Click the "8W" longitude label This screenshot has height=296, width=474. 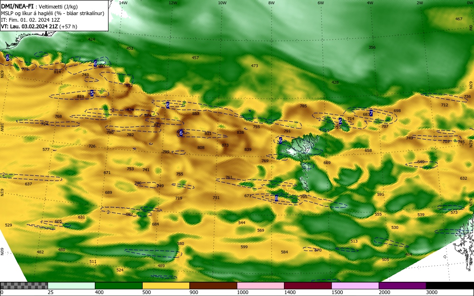[272, 3]
